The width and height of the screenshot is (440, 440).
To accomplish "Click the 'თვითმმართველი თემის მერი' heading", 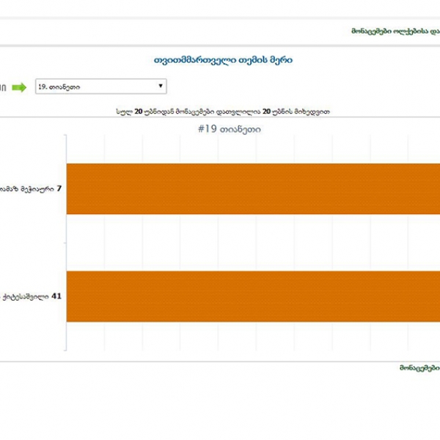I will tap(223, 60).
